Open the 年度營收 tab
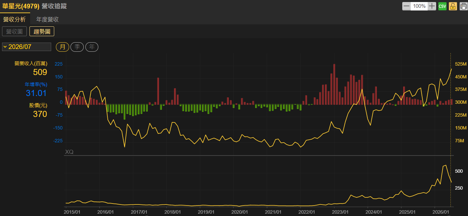 click(x=47, y=19)
